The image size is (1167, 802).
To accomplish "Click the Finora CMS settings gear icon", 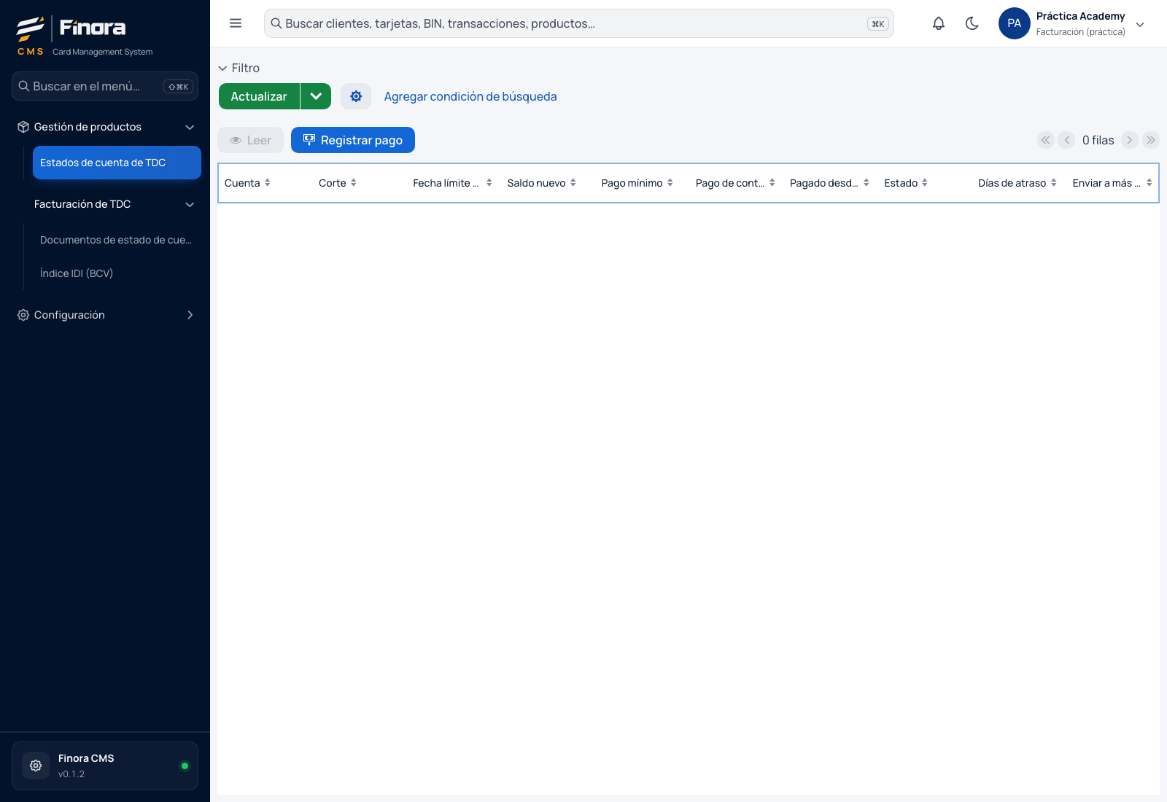I will click(36, 766).
